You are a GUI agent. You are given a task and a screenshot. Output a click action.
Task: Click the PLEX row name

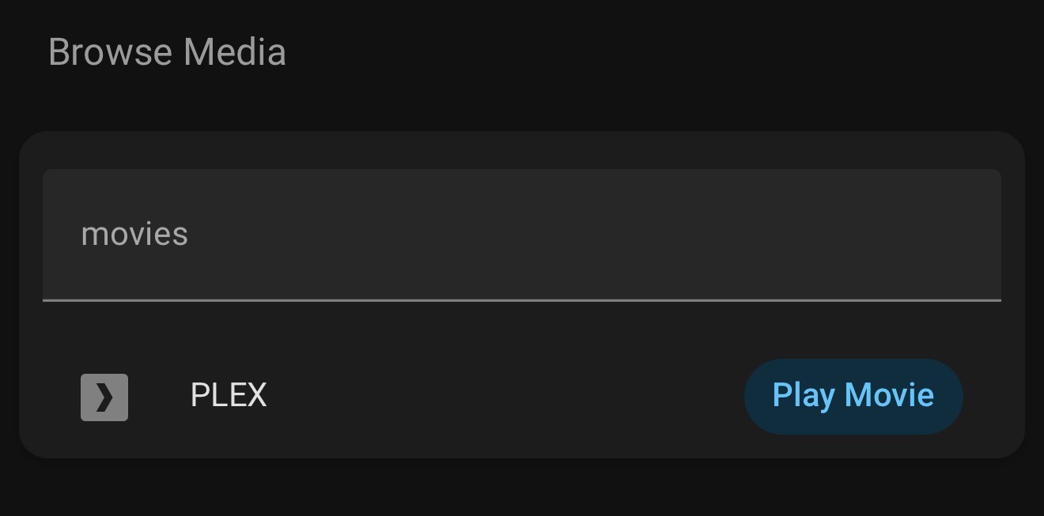tap(229, 395)
